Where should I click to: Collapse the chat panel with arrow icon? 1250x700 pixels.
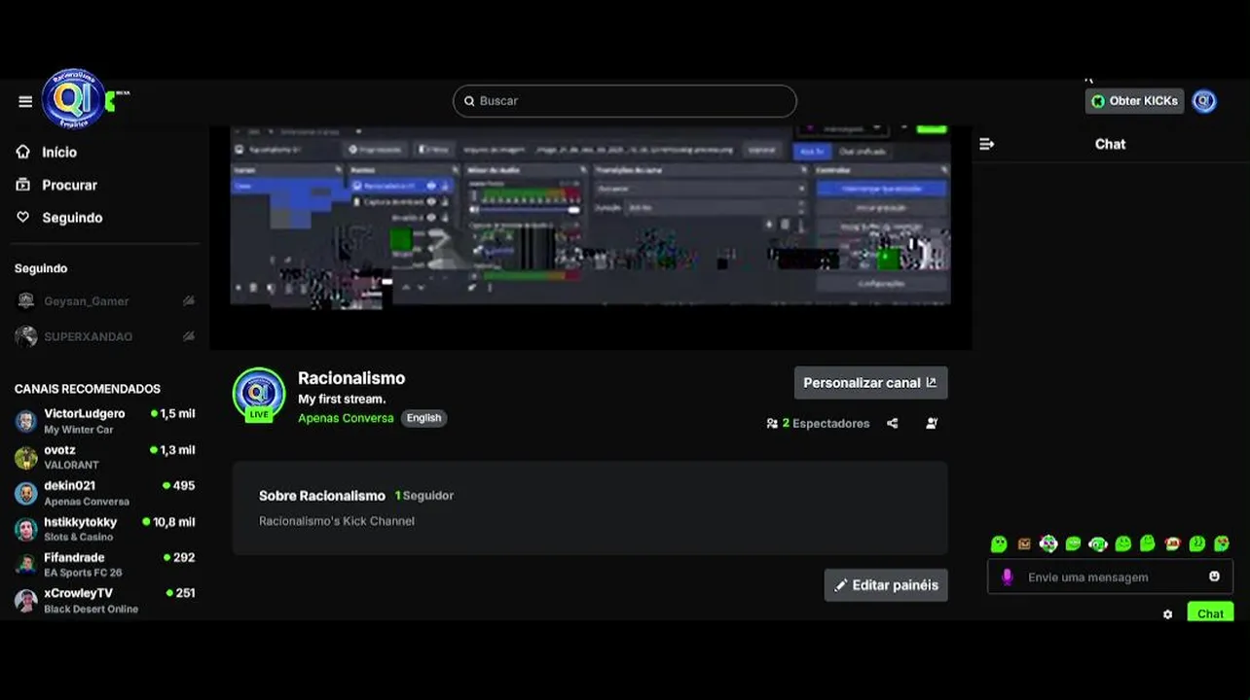click(x=987, y=144)
